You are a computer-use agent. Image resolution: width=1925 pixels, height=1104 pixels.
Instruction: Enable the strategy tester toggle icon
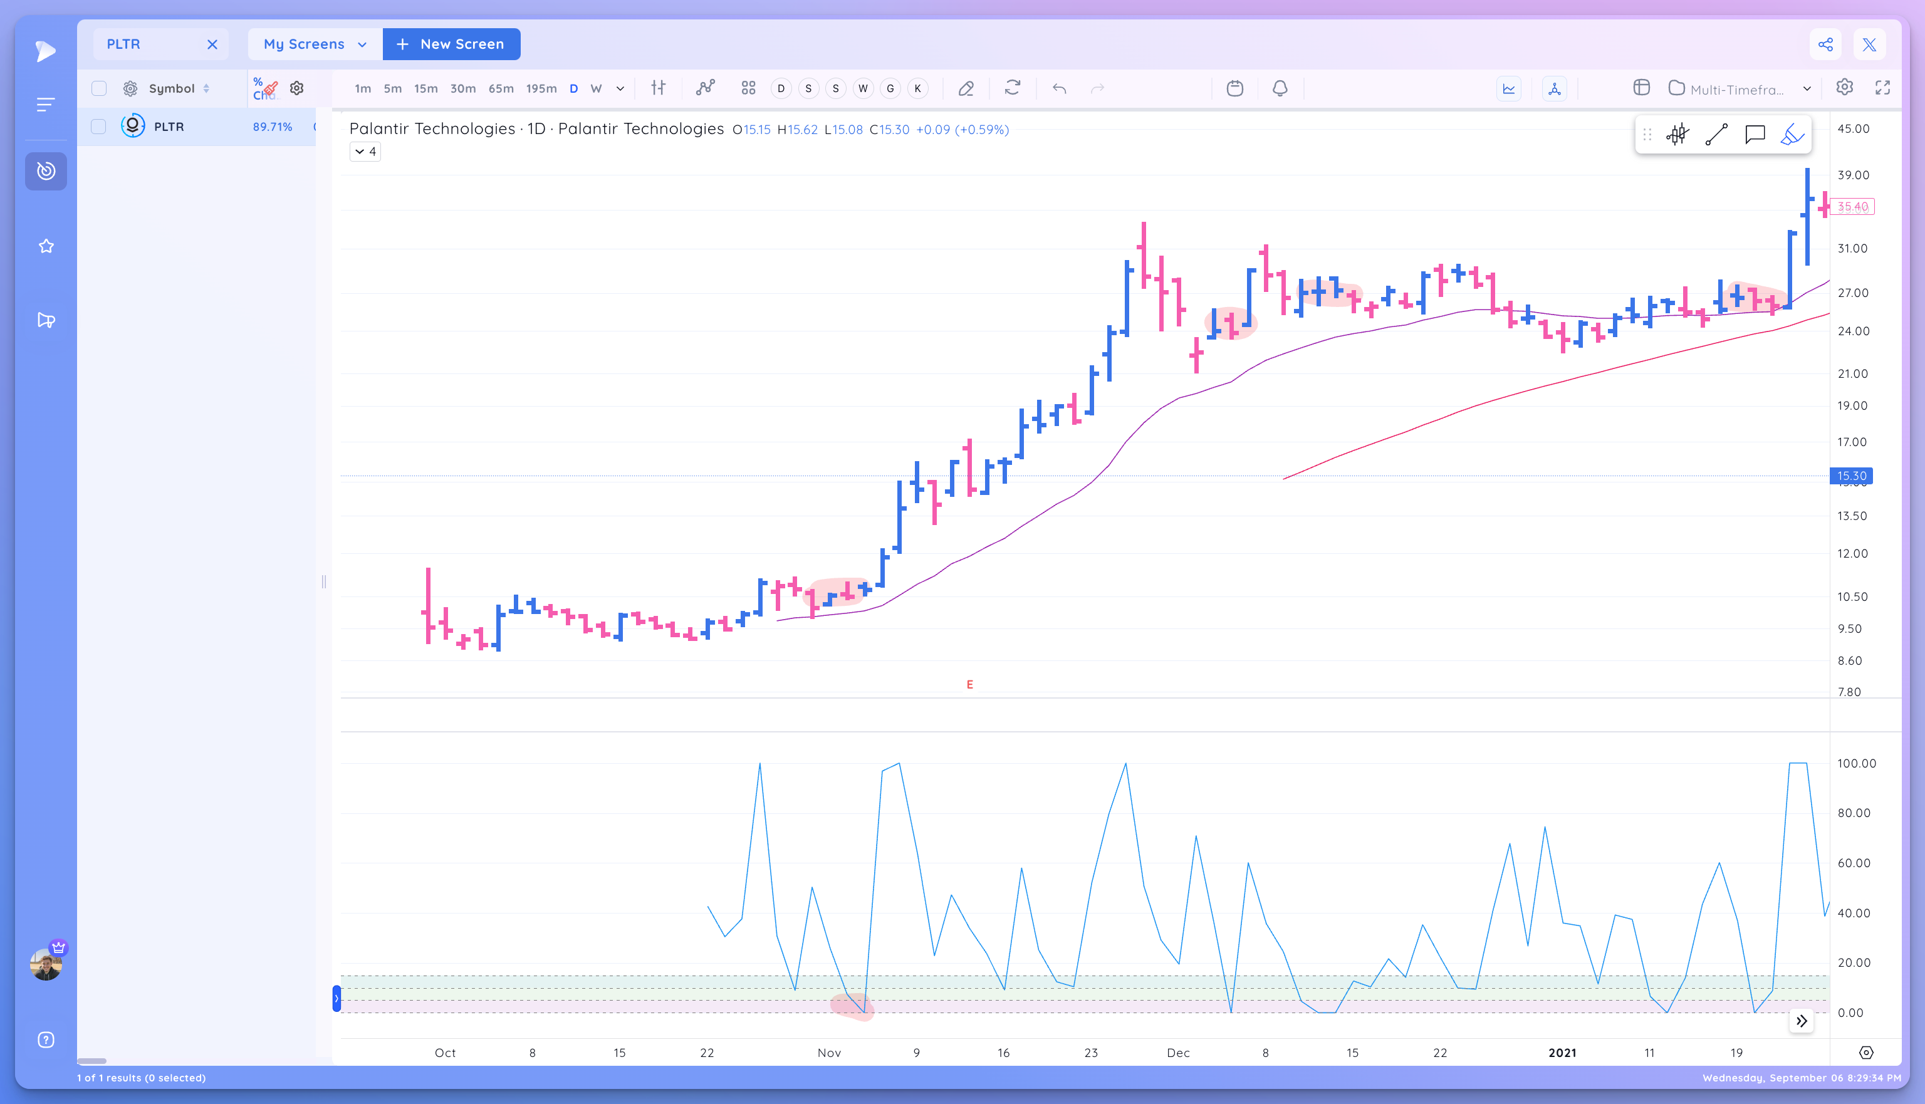coord(1554,89)
